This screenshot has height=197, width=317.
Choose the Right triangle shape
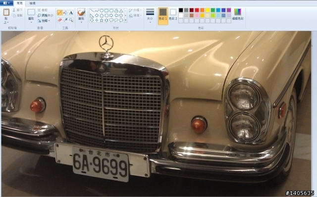[92, 15]
